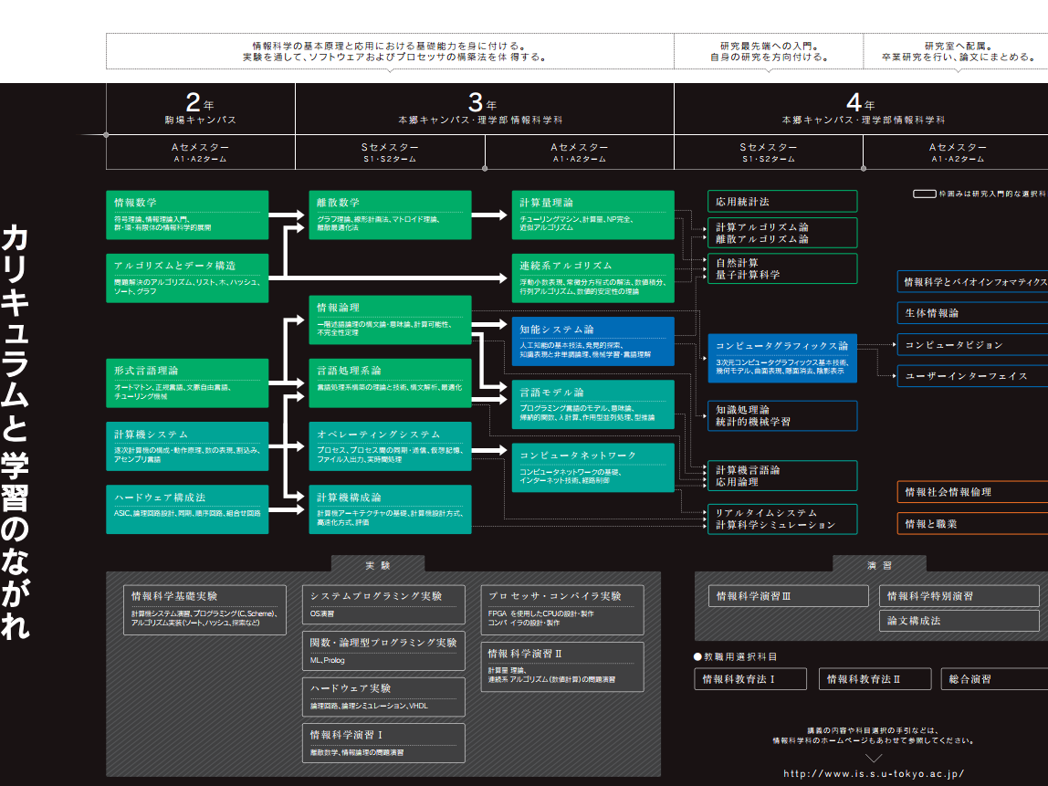This screenshot has height=786, width=1048.
Task: Open the www.is.s.u-tokyo.ac.jp link
Action: coord(874,774)
